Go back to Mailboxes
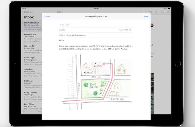Viewport: 195px width, 127px height. (x=28, y=12)
